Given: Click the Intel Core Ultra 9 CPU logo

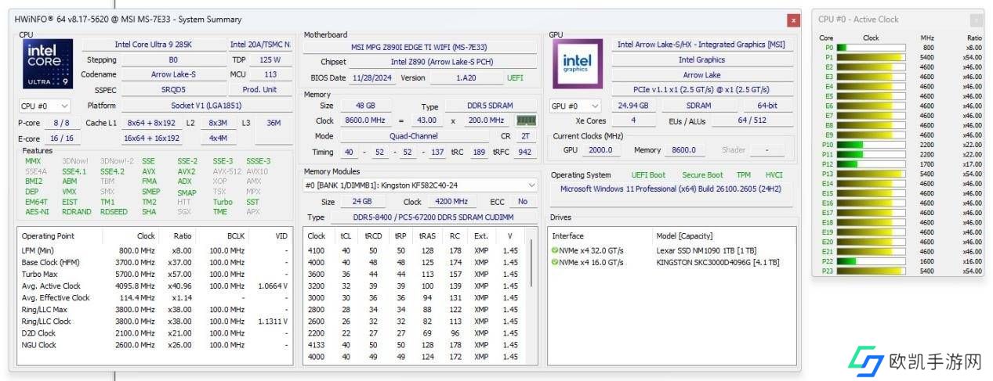Looking at the screenshot, I should 49,64.
